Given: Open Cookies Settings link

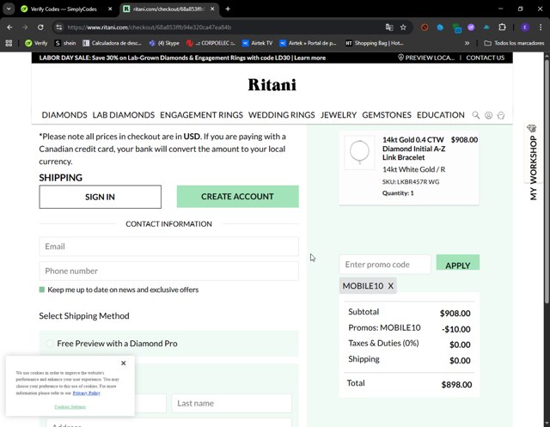Looking at the screenshot, I should (70, 406).
